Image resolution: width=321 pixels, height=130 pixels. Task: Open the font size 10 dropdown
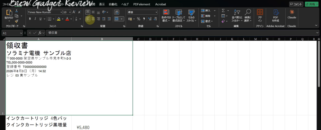(70, 12)
